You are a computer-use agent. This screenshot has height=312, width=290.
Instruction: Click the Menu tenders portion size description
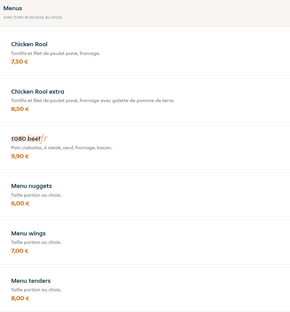pyautogui.click(x=36, y=290)
